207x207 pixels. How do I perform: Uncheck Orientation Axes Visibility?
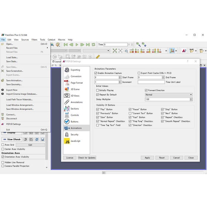[x=3, y=157]
